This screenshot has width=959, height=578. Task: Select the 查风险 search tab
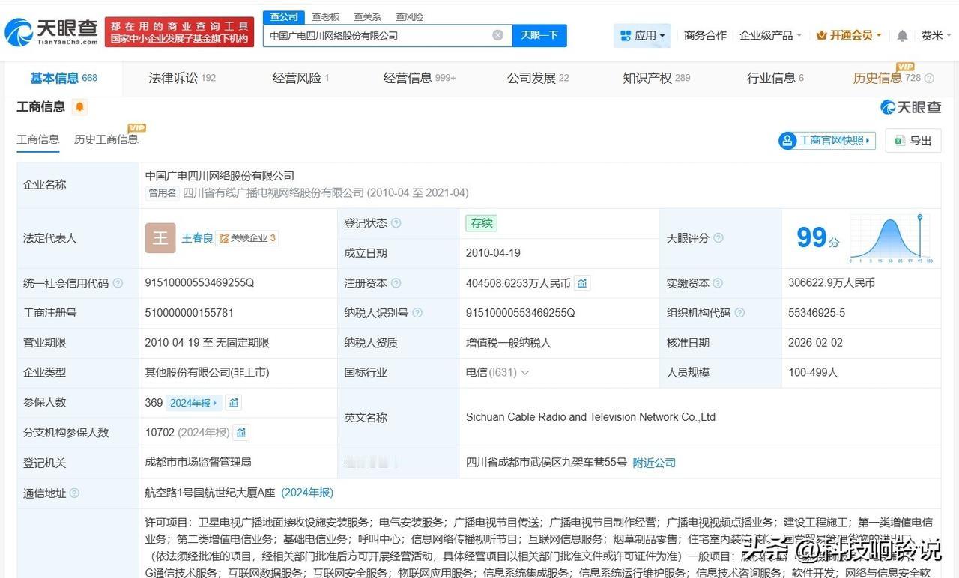tap(410, 16)
